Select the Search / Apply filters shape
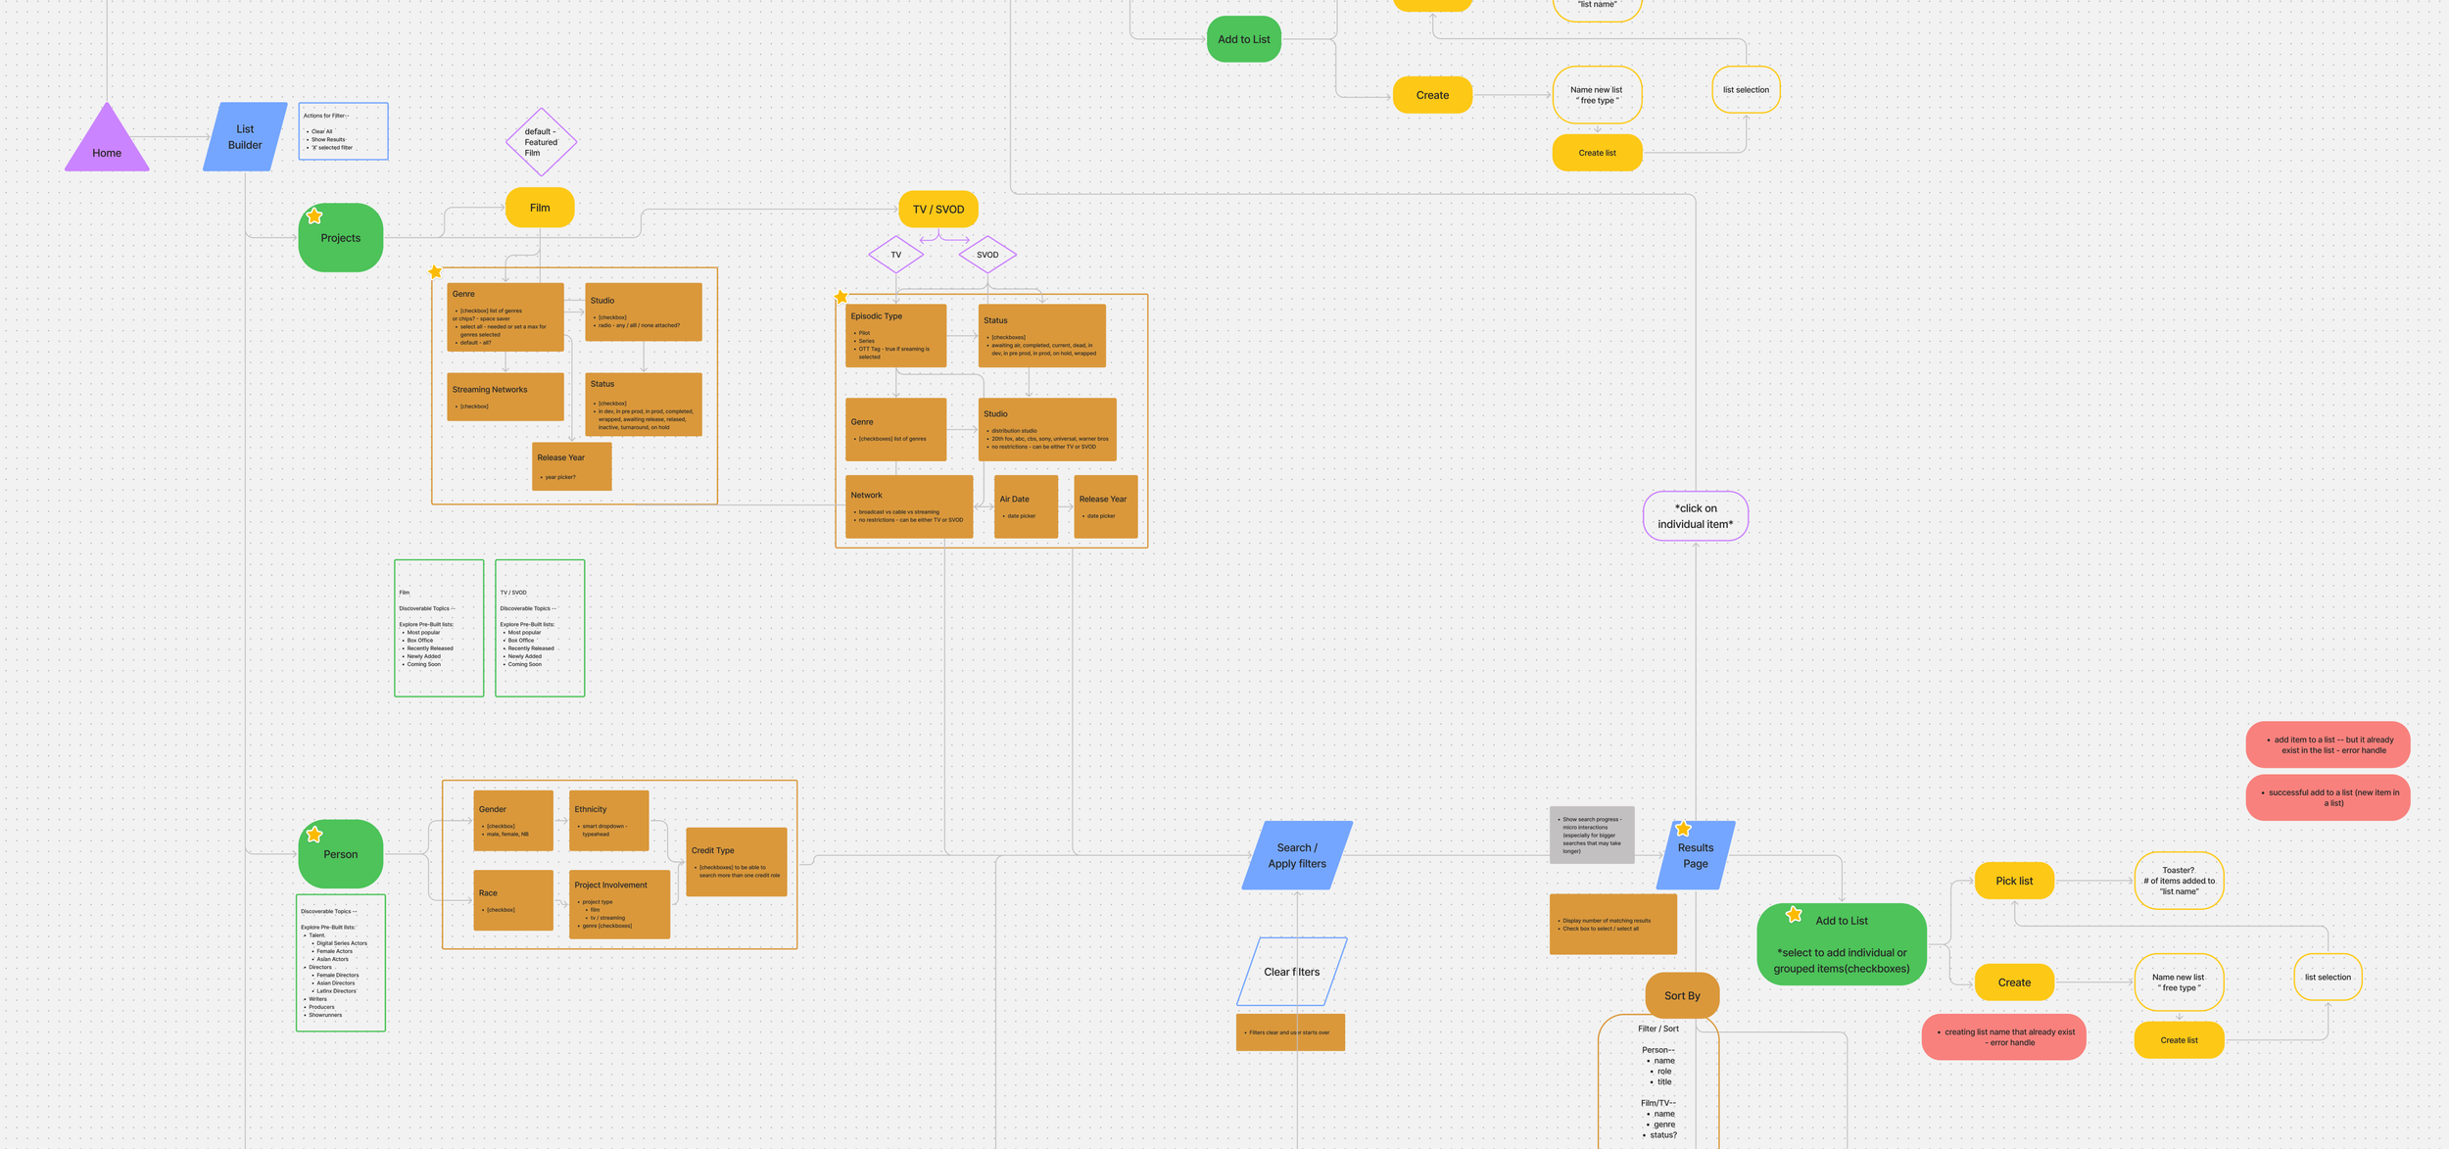 1297,855
